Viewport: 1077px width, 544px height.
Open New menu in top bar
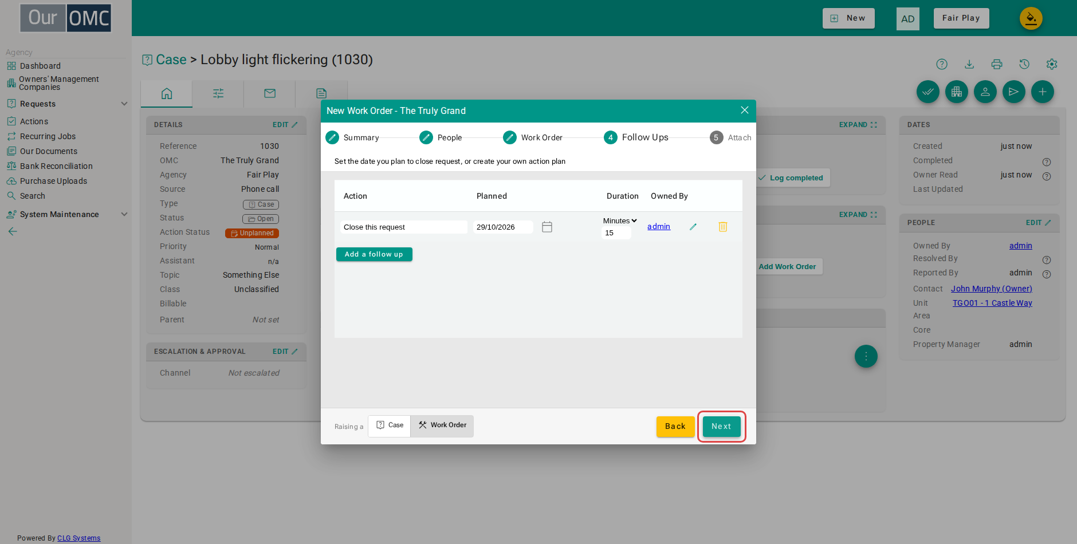[x=848, y=18]
